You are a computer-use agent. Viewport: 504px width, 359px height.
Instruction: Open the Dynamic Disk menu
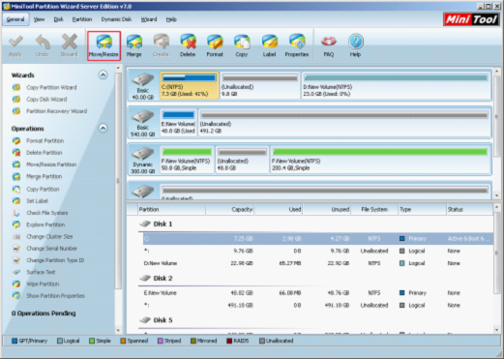(x=116, y=19)
